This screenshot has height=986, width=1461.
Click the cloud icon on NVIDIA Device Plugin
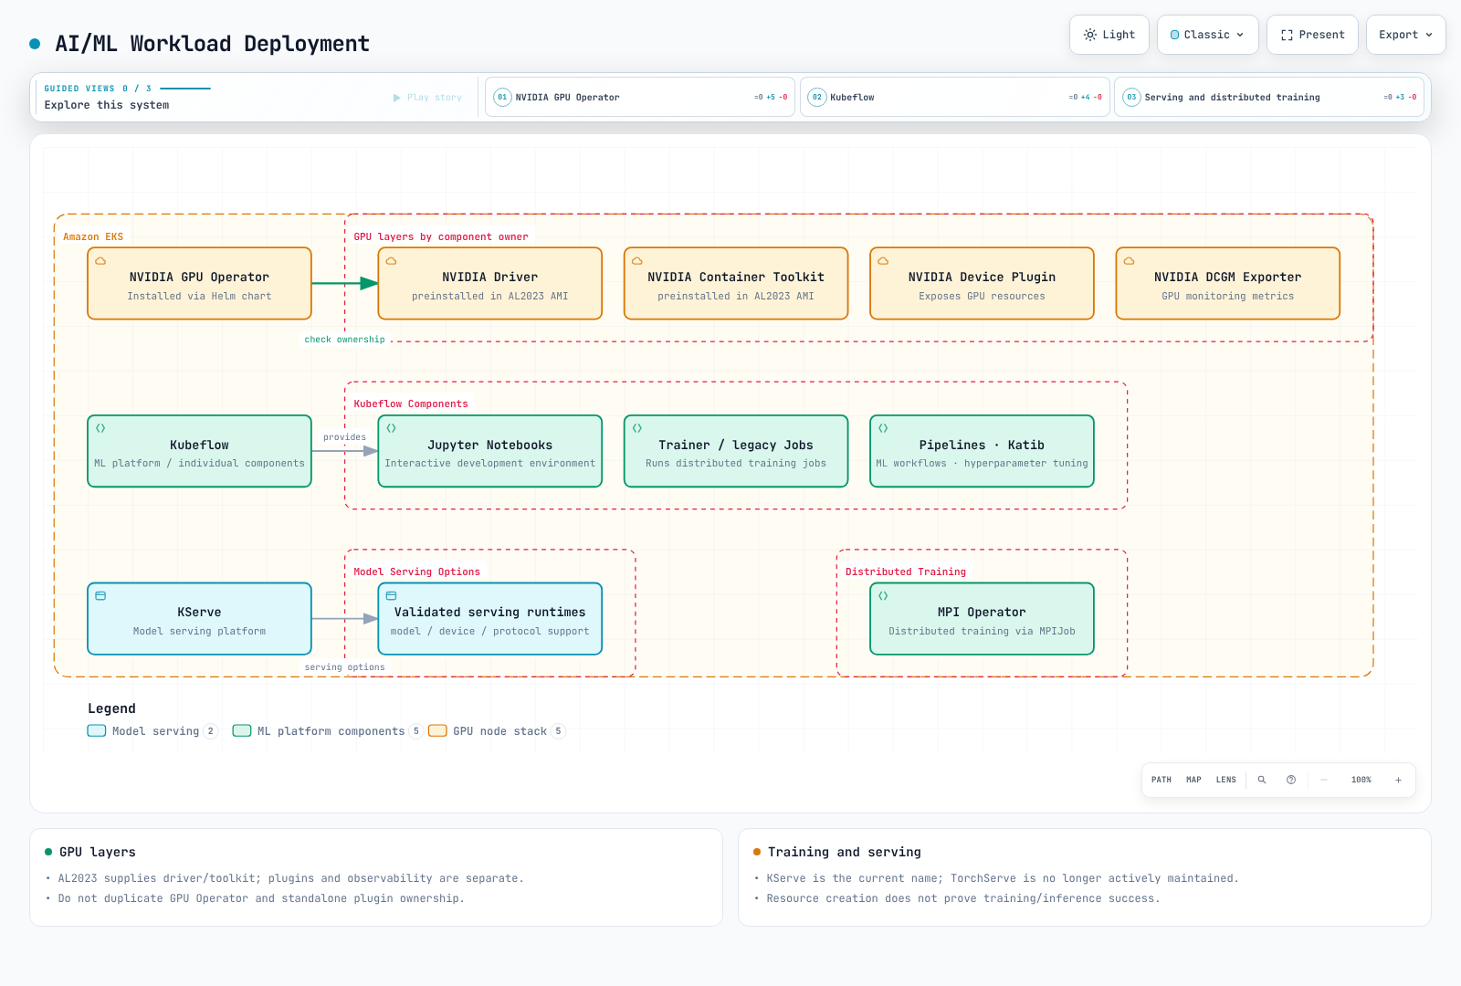[x=883, y=261]
